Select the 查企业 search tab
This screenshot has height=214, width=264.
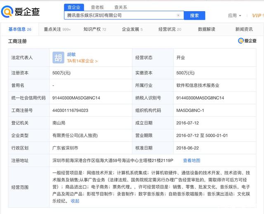(74, 7)
